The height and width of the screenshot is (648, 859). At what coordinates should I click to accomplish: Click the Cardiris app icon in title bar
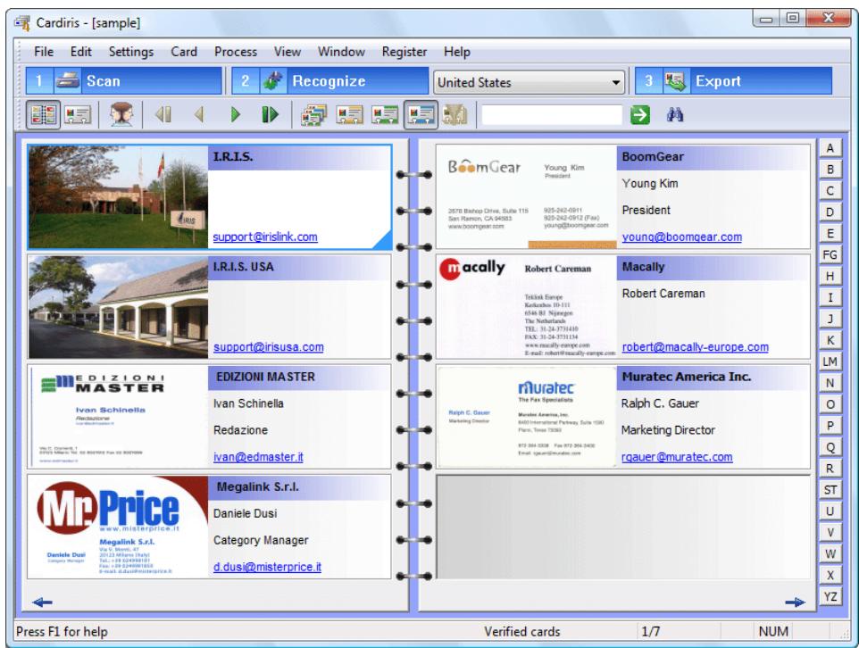tap(22, 23)
